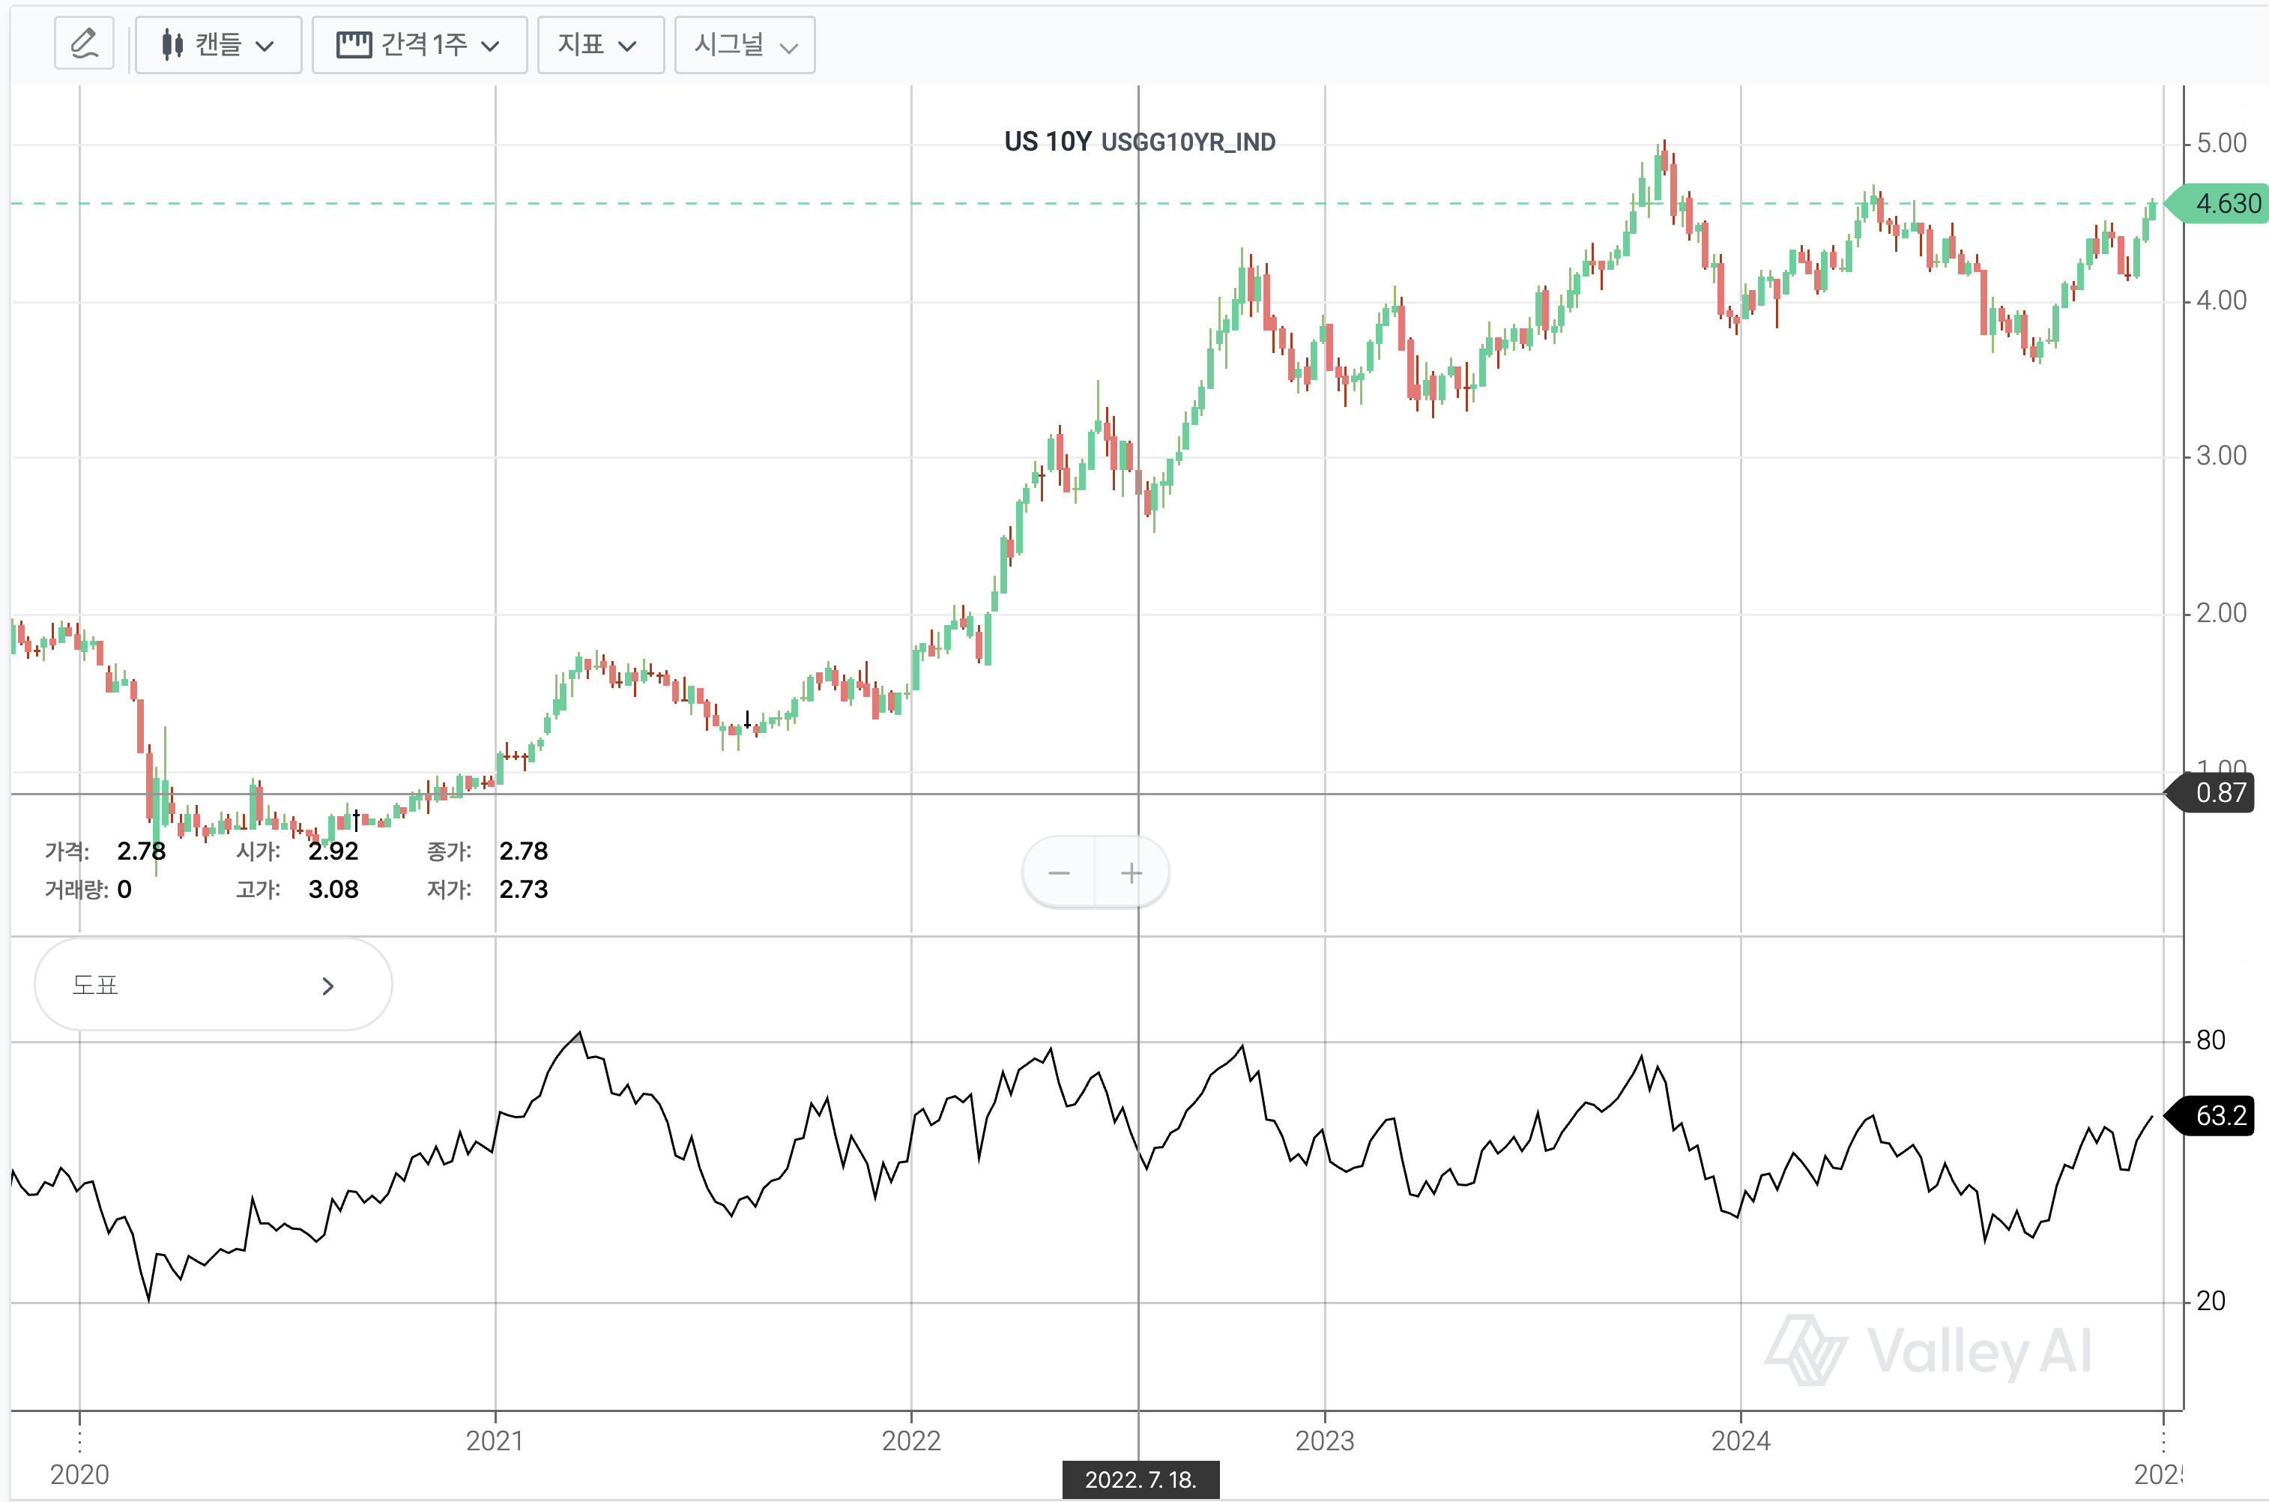The width and height of the screenshot is (2269, 1502).
Task: Click the US 10Y USGG10YR_IND chart title
Action: pos(1139,142)
